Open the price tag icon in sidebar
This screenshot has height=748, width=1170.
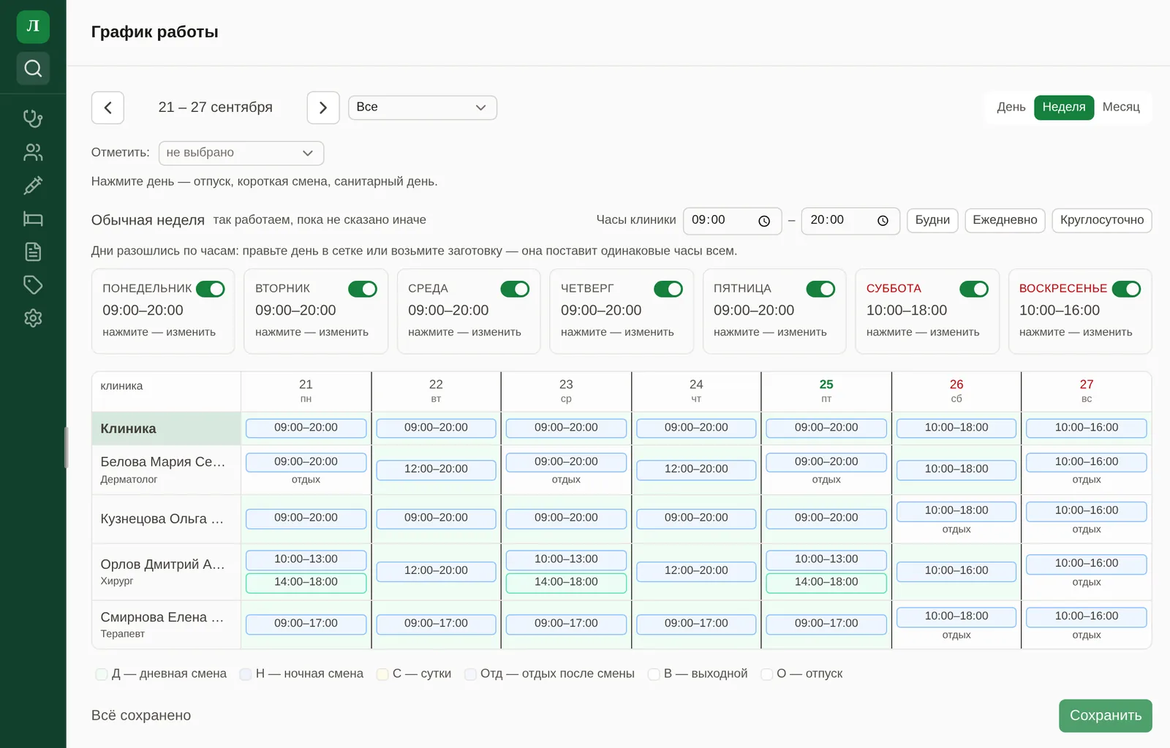[x=33, y=284]
